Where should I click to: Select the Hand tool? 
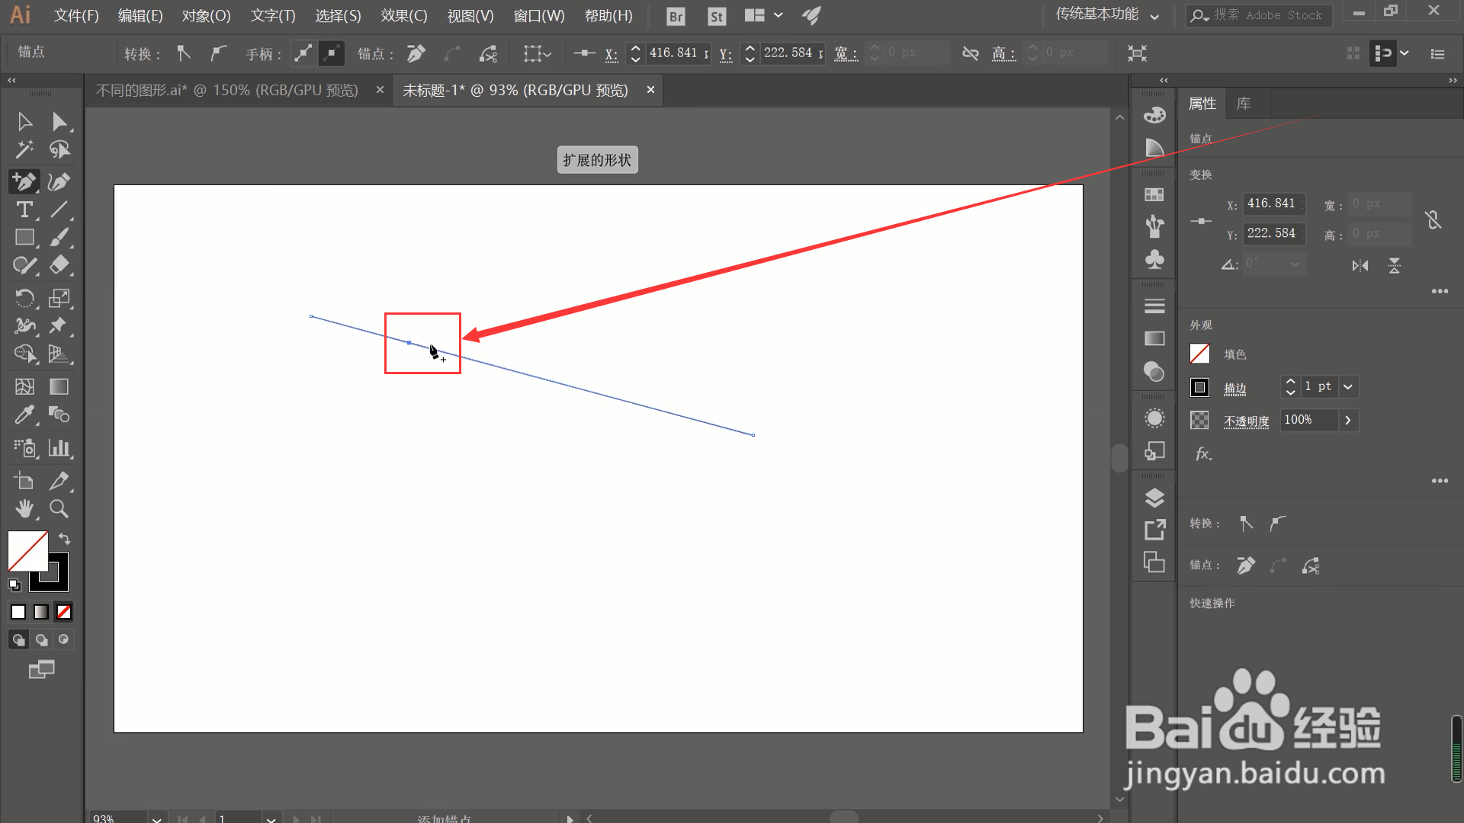click(24, 509)
